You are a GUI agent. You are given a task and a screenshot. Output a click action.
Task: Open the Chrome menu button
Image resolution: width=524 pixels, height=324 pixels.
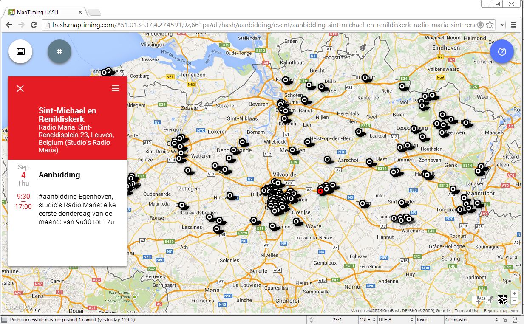click(513, 25)
